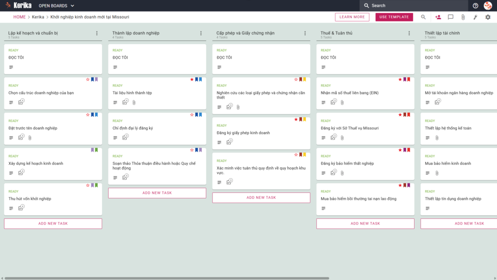
Task: Open 'Thành lập doanh nghiệp' column menu
Action: 201,33
